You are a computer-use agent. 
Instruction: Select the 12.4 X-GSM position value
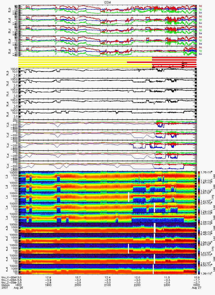pyautogui.click(x=107, y=277)
